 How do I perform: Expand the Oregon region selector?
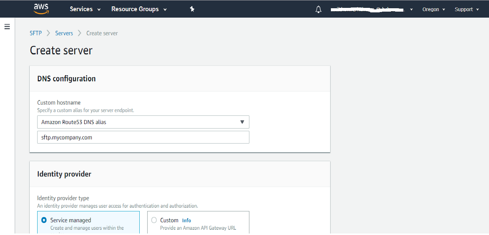(x=433, y=9)
